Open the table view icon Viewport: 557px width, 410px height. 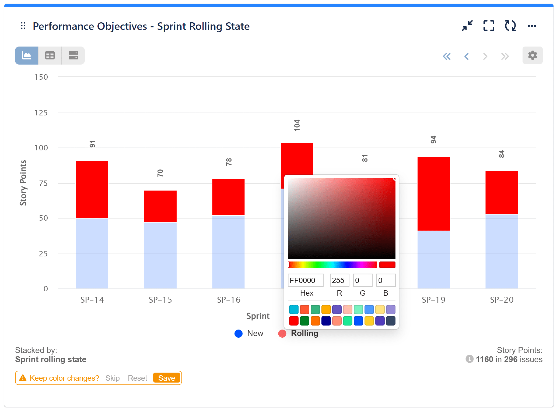pyautogui.click(x=50, y=55)
